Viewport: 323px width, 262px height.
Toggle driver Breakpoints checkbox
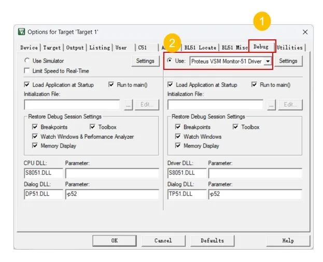178,127
